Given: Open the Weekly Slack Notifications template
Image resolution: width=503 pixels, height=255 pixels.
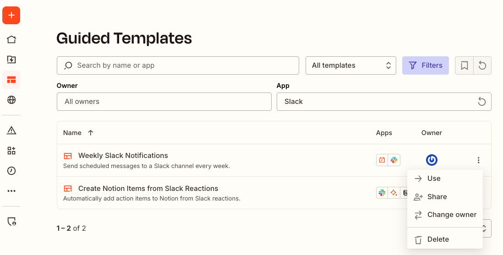Looking at the screenshot, I should (x=123, y=156).
